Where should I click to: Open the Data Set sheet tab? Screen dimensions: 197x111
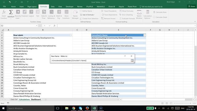(x=14, y=99)
